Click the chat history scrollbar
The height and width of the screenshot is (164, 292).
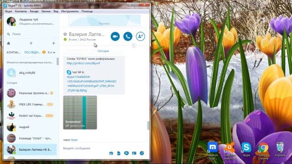pos(148,125)
